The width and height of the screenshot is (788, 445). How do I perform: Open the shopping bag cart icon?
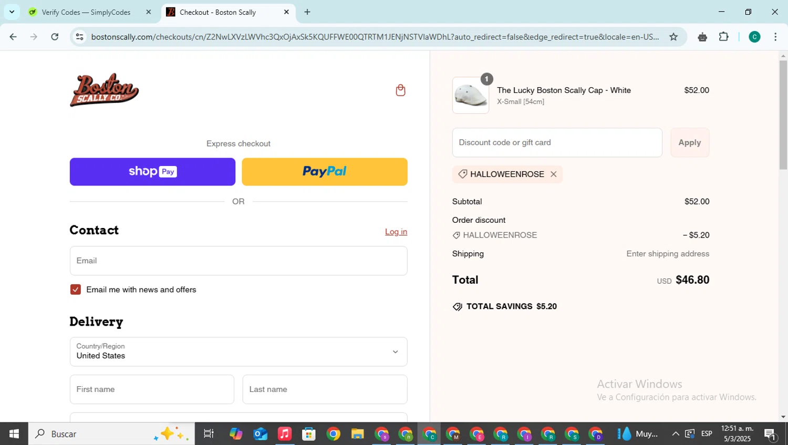[400, 90]
